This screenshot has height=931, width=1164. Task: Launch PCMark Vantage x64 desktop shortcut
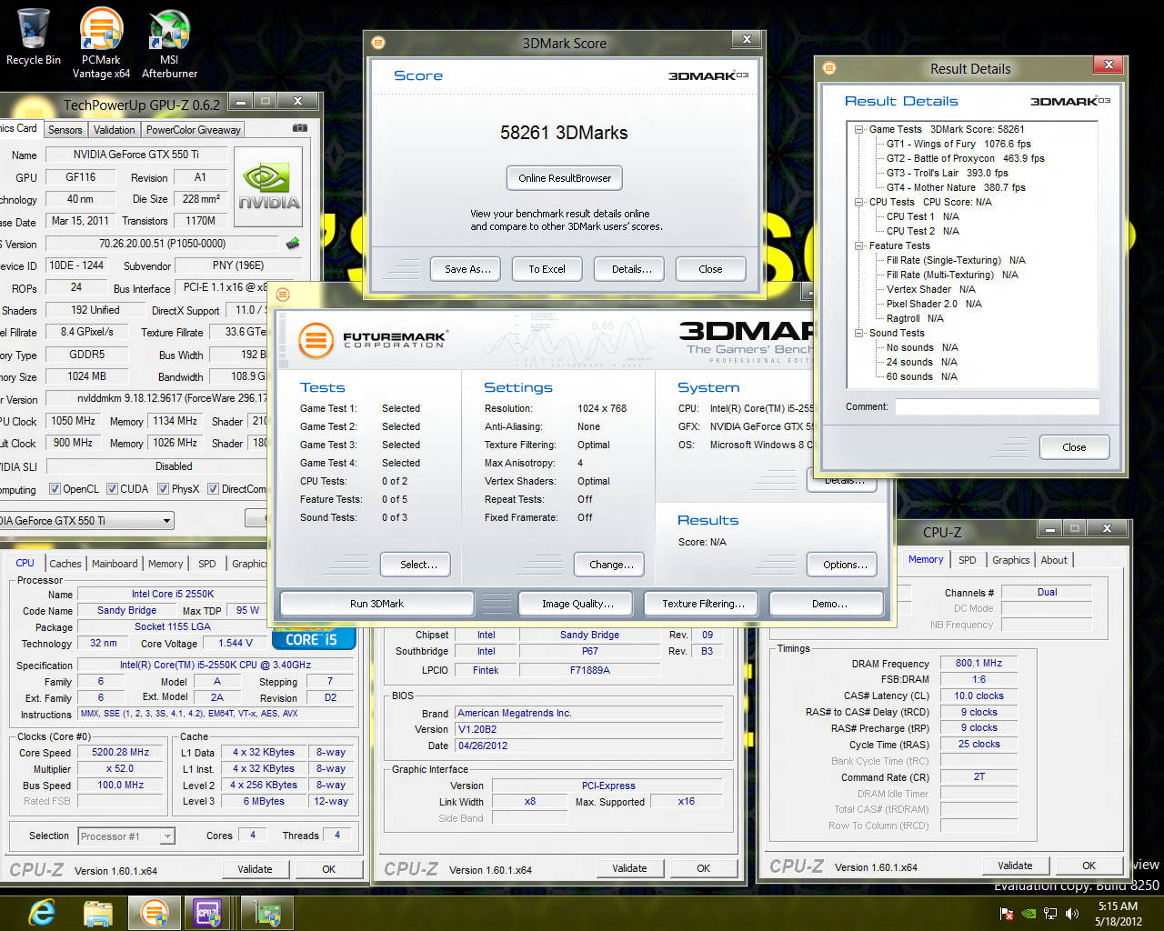(x=101, y=42)
